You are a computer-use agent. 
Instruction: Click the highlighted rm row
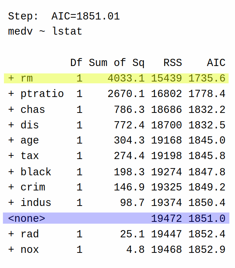coord(116,78)
